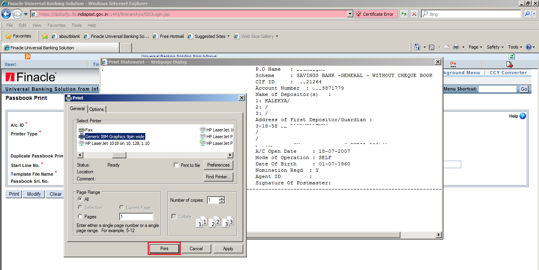The image size is (539, 270).
Task: Open the address bar history dropdown
Action: coord(350,14)
